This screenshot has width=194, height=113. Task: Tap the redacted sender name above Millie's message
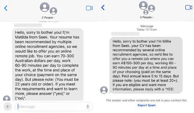(x=125, y=34)
